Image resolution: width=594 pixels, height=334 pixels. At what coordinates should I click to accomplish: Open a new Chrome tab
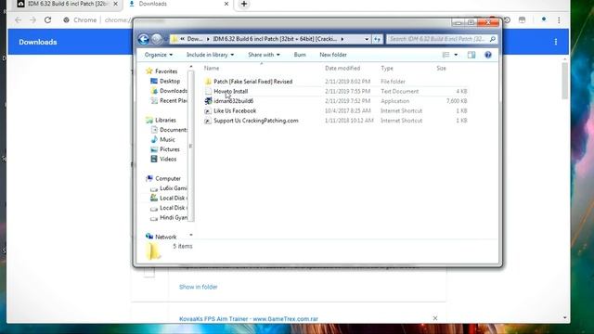244,4
